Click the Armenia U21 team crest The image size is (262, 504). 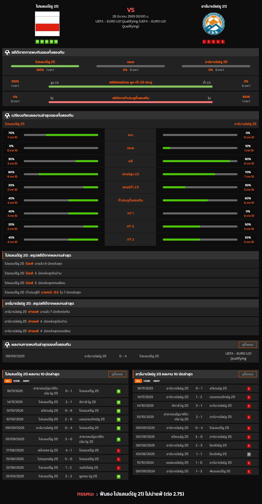214,24
